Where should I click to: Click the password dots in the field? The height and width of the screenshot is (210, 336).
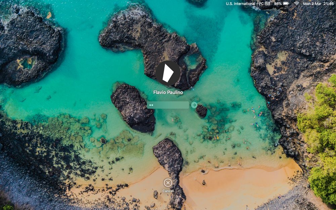[x=151, y=105]
